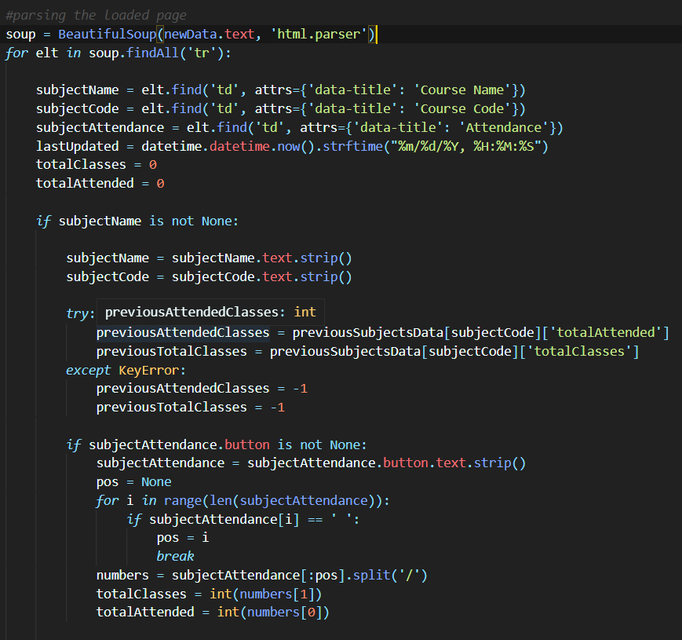The width and height of the screenshot is (682, 640).
Task: Click the break keyword
Action: tap(175, 556)
